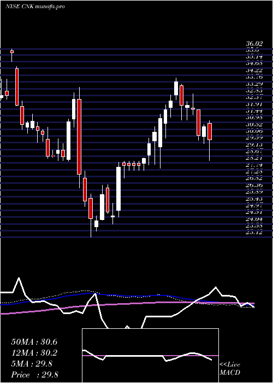This screenshot has height=383, width=273.
Task: Open the <<Live MACD label
Action: (230, 369)
